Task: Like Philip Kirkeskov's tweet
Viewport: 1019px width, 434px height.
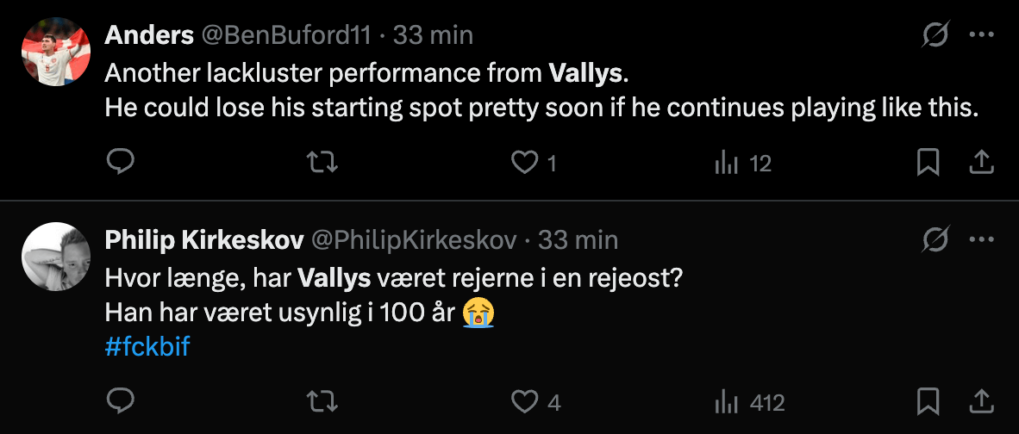Action: 524,401
